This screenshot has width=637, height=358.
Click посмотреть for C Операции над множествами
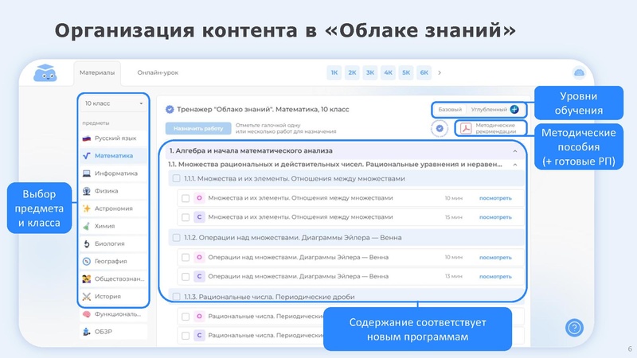pos(495,276)
